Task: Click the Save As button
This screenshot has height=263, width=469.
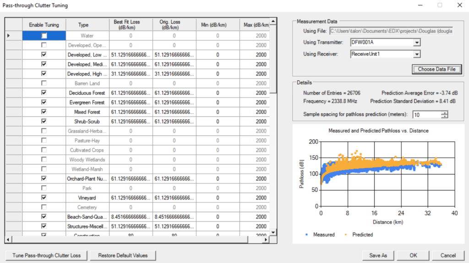Action: (378, 255)
